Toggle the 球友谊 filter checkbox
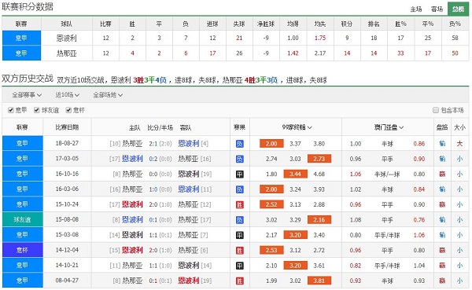Screen dimensions: 472x290 [37, 110]
